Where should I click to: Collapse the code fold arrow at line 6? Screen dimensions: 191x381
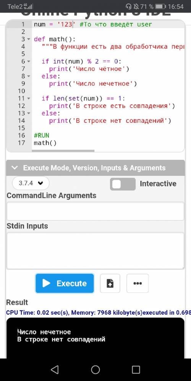[x=29, y=61]
